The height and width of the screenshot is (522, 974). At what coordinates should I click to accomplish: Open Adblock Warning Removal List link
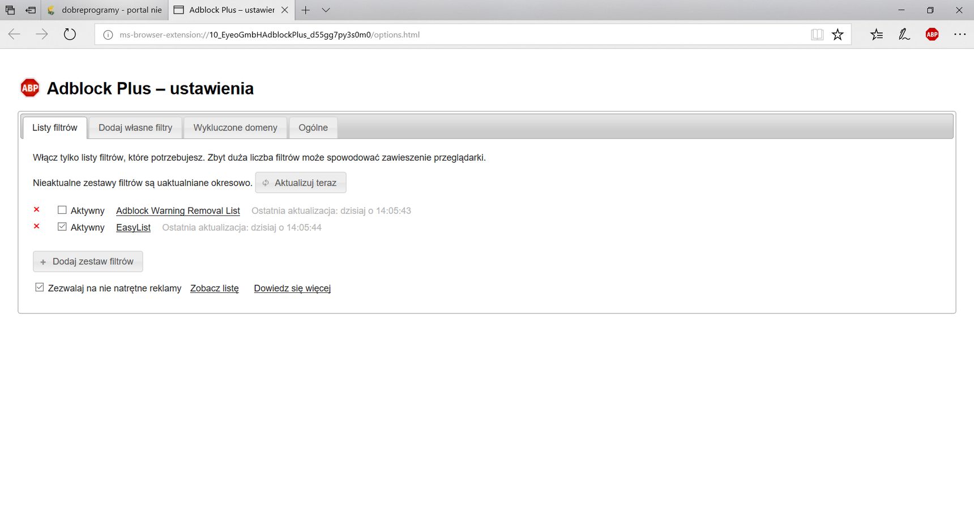click(178, 210)
